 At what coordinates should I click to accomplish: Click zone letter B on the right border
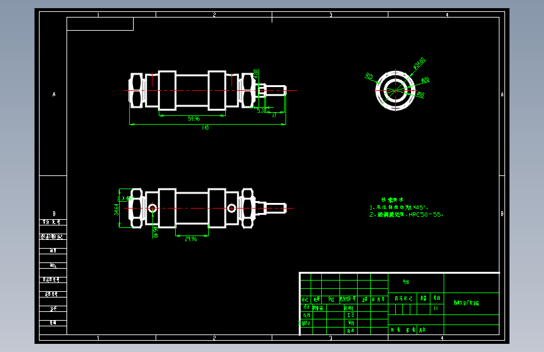502,214
